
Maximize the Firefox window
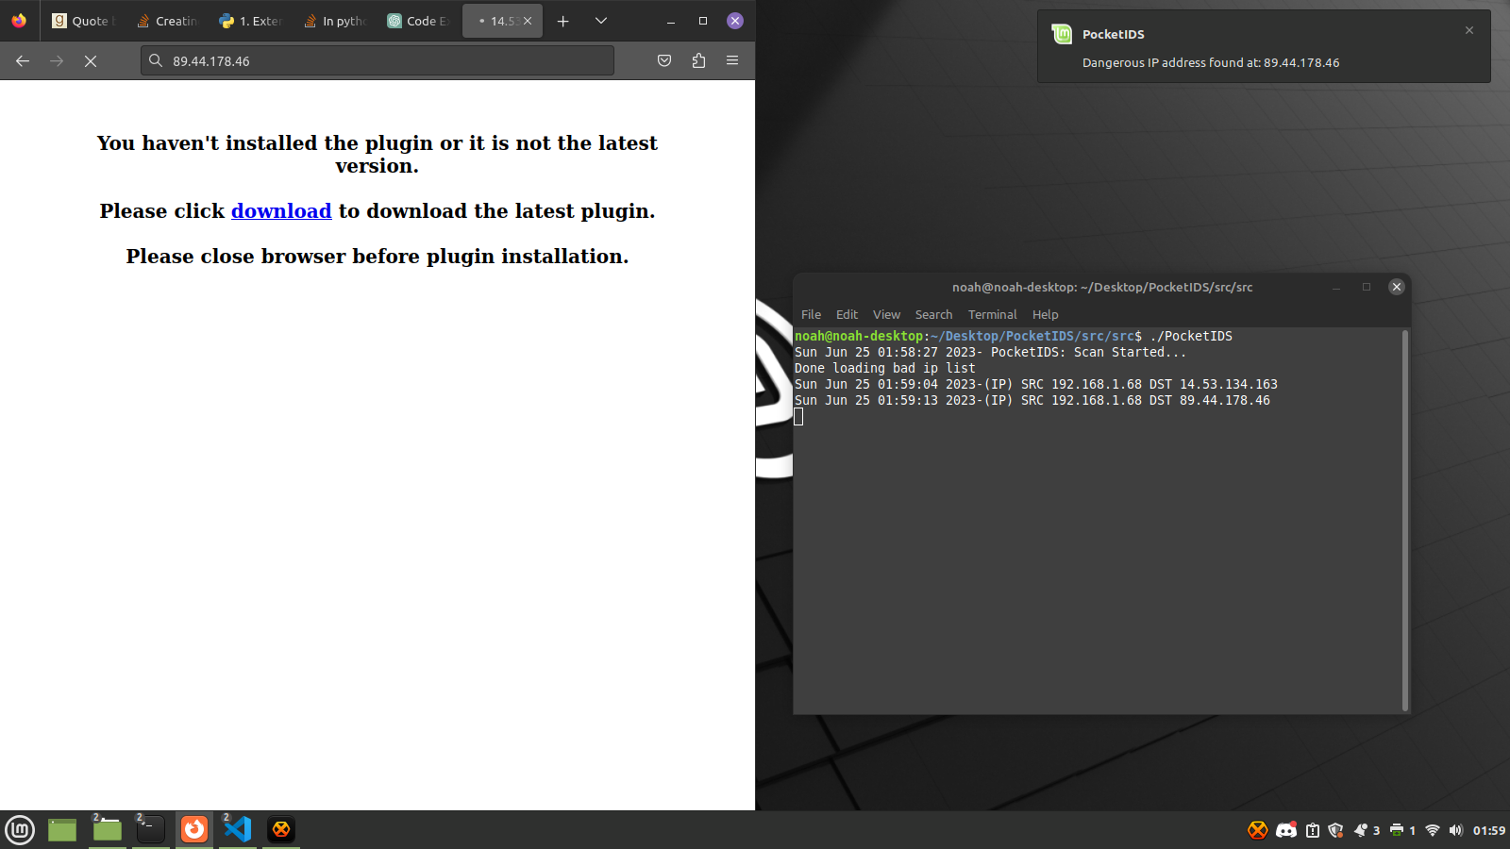[703, 21]
